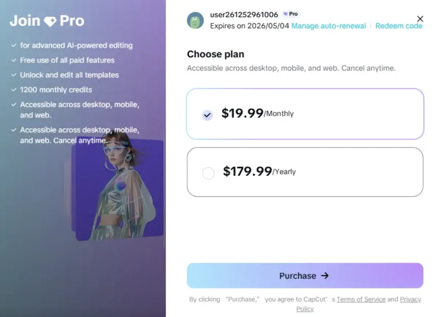Open the Privacy Policy link
439x317 pixels.
click(x=410, y=299)
